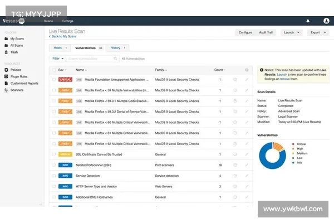Click the Customized Reports document icon
Image resolution: width=334 pixels, height=223 pixels.
[6, 83]
